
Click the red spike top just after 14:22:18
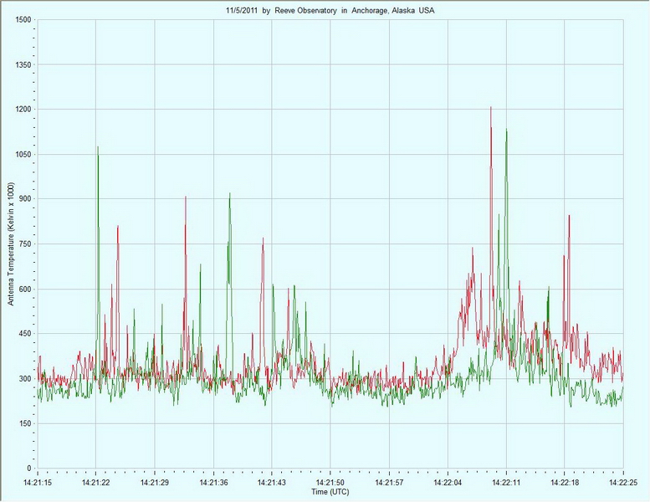coord(569,216)
